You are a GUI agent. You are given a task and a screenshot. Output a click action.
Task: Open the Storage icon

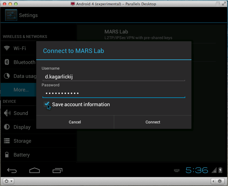pos(7,141)
